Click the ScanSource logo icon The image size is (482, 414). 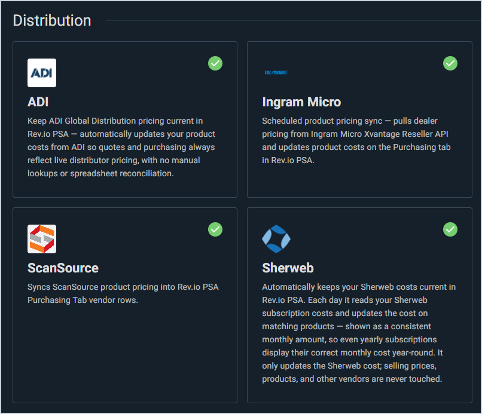click(x=42, y=239)
